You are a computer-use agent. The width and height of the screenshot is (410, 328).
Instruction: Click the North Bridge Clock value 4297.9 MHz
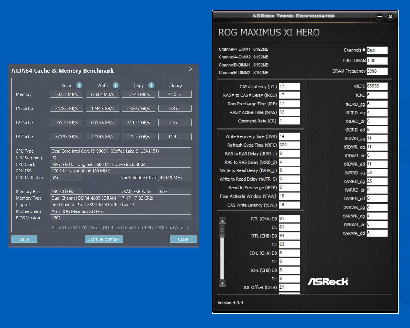point(175,177)
